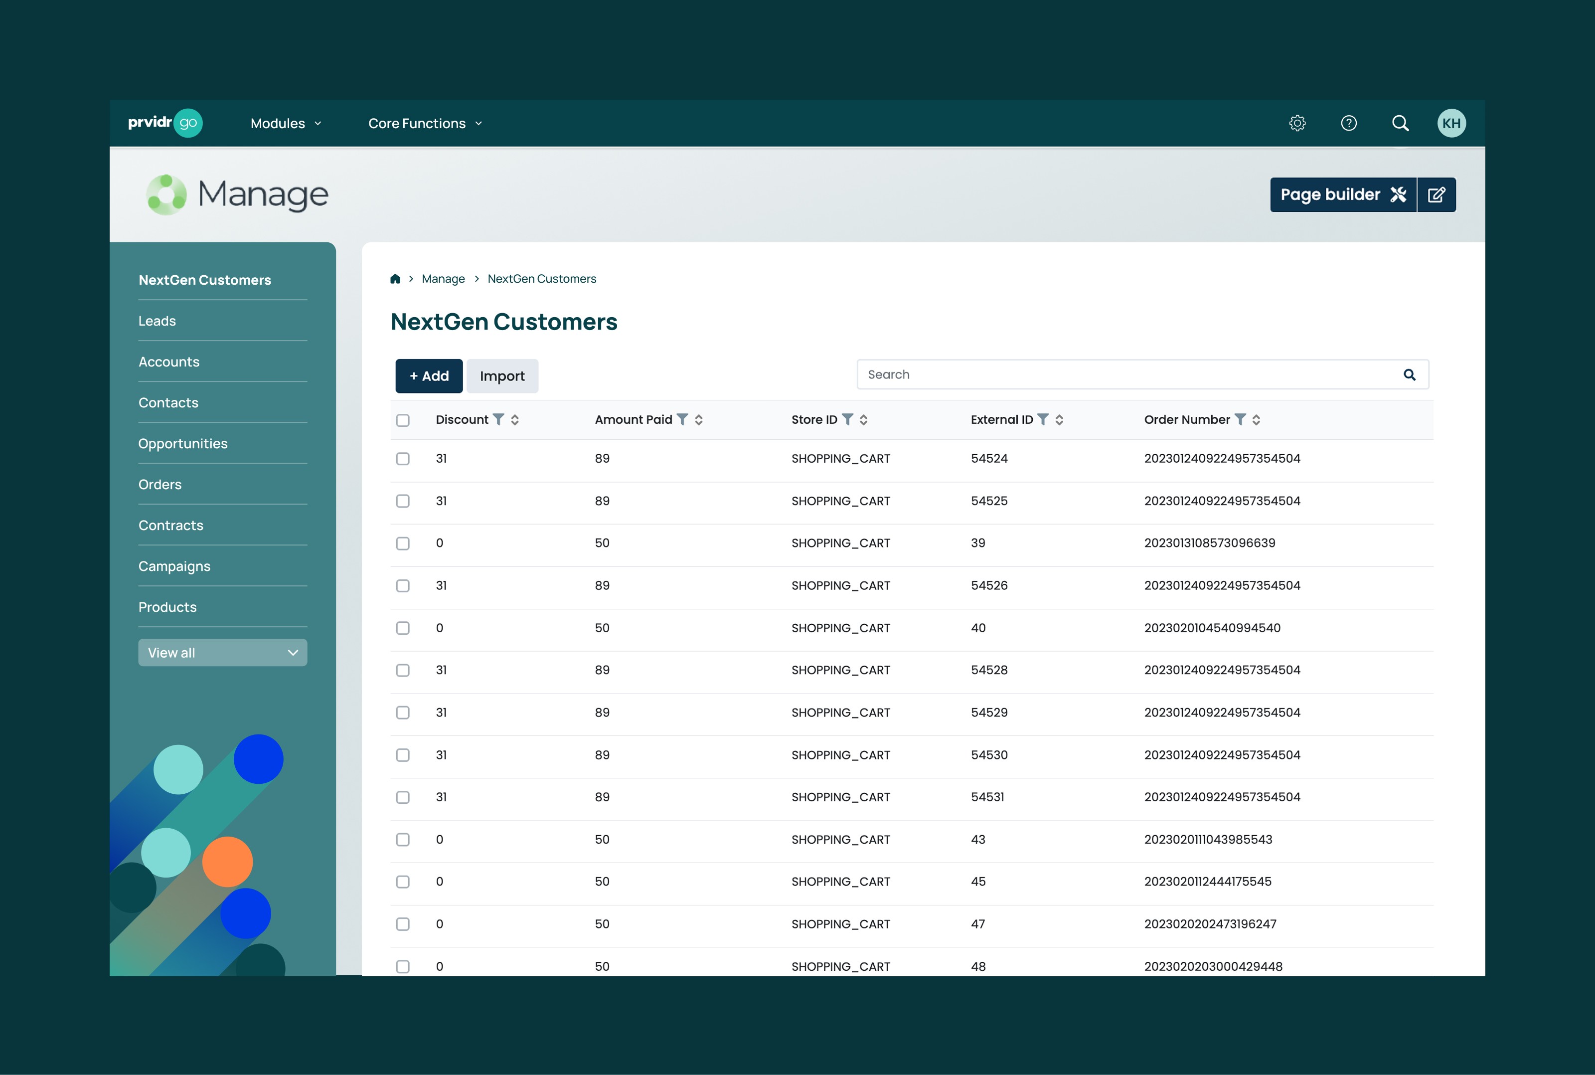1595x1075 pixels.
Task: Click the sort arrows on Amount Paid column
Action: click(x=699, y=419)
